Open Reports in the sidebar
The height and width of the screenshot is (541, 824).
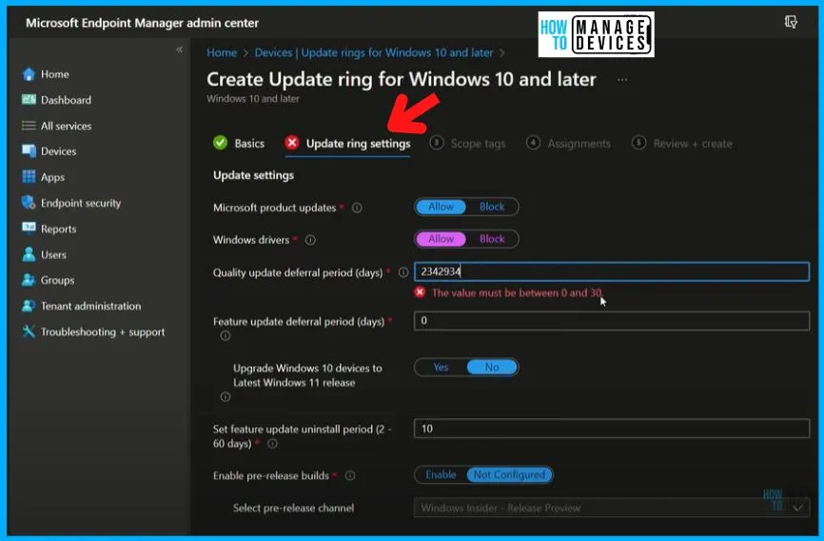(x=58, y=229)
